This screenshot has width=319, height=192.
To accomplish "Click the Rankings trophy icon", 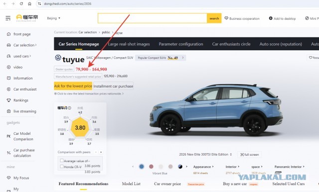I will [x=9, y=100].
